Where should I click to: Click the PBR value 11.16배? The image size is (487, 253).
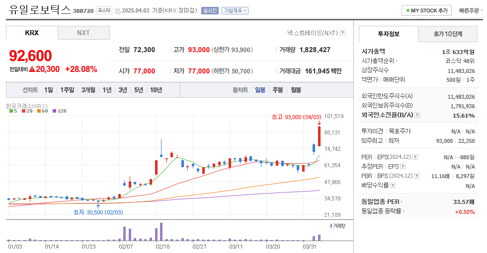pos(440,176)
